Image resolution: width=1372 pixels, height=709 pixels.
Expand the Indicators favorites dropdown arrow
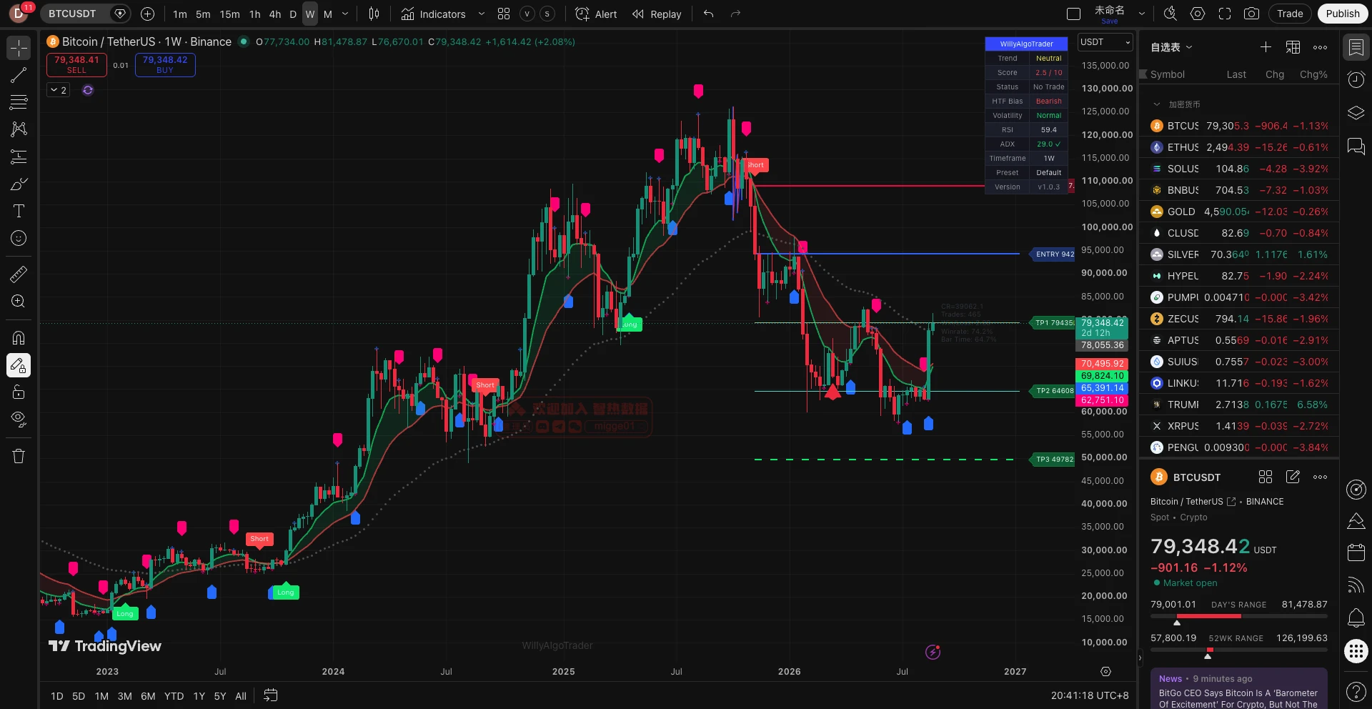(x=481, y=14)
